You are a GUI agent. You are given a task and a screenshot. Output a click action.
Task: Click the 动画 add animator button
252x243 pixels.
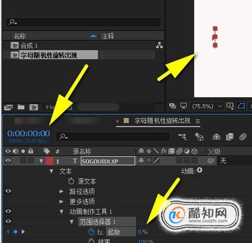coord(200,170)
